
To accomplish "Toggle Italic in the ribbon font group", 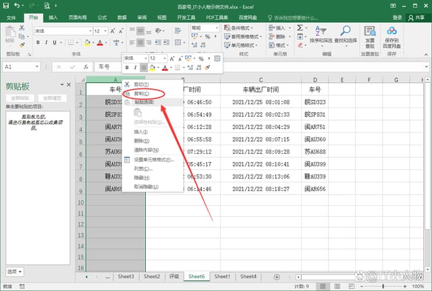I will pyautogui.click(x=47, y=42).
